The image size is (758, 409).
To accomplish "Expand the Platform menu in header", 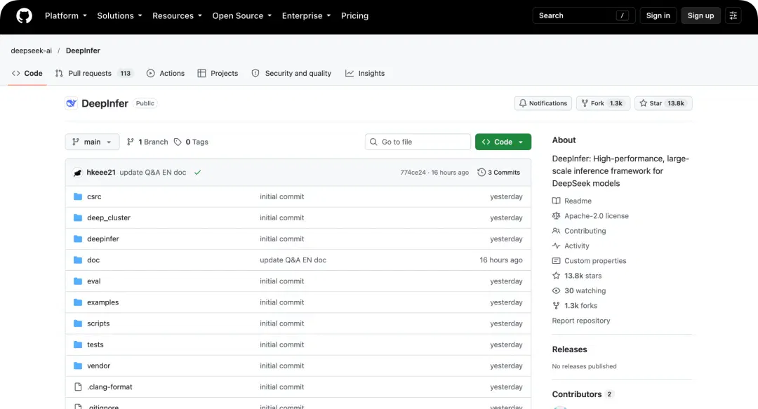I will [x=66, y=15].
